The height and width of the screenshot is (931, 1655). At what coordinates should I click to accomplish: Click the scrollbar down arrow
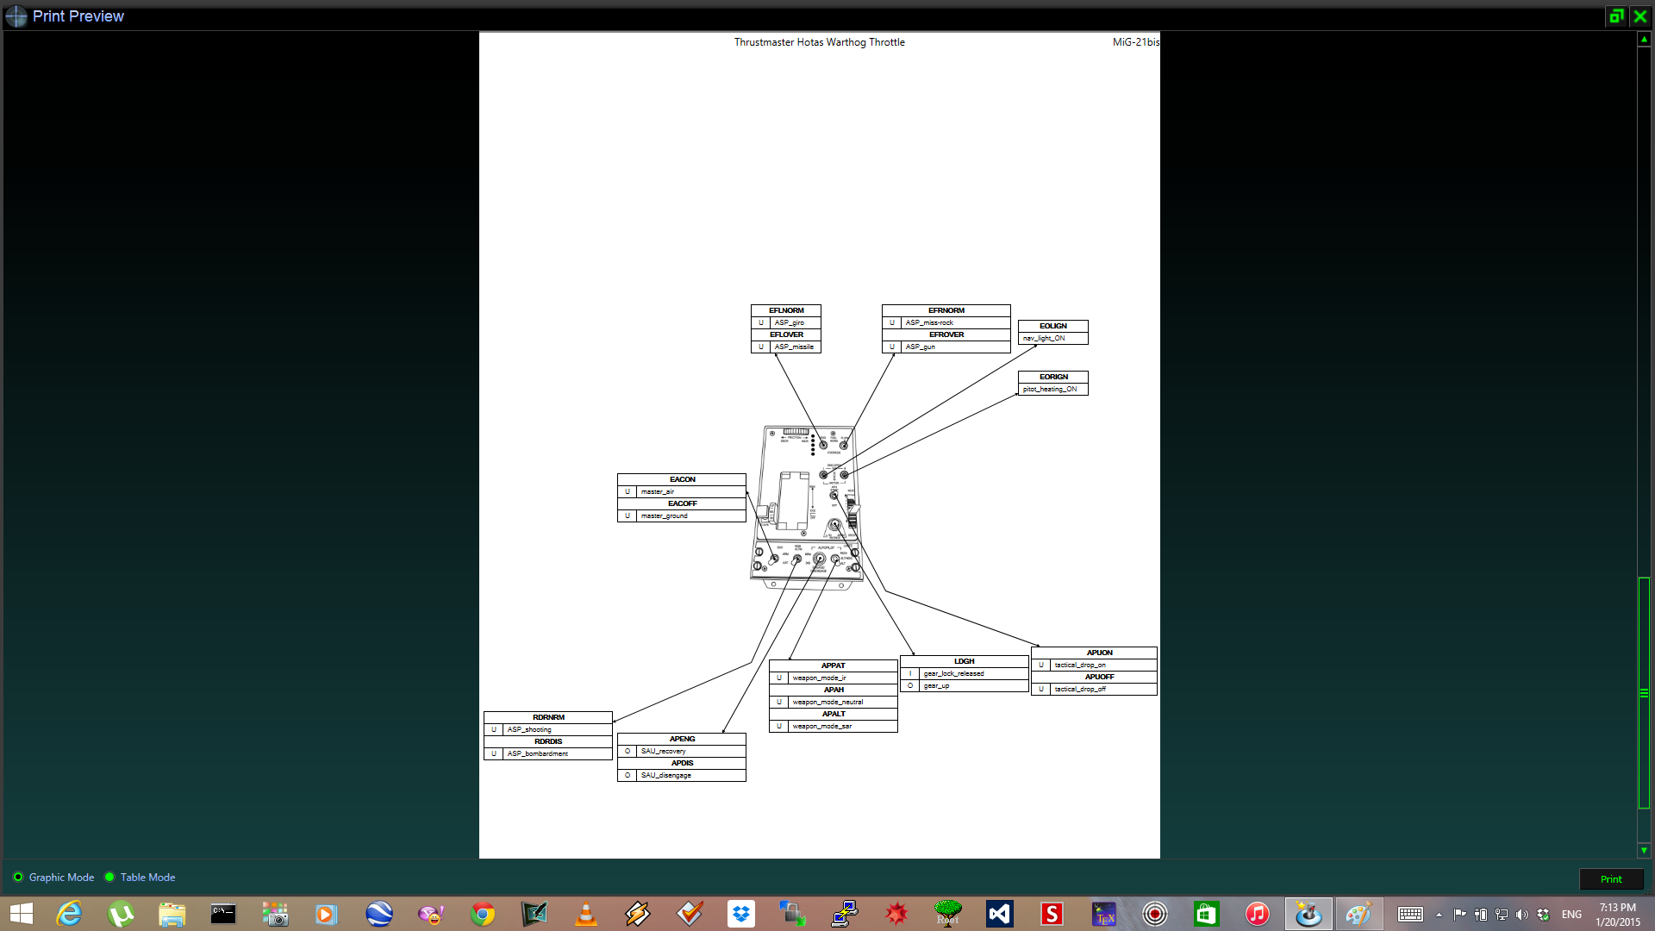1644,850
